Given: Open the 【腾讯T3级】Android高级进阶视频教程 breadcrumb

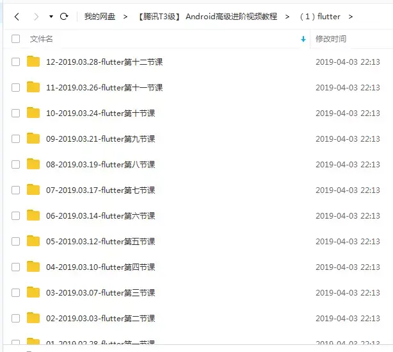Looking at the screenshot, I should tap(208, 17).
